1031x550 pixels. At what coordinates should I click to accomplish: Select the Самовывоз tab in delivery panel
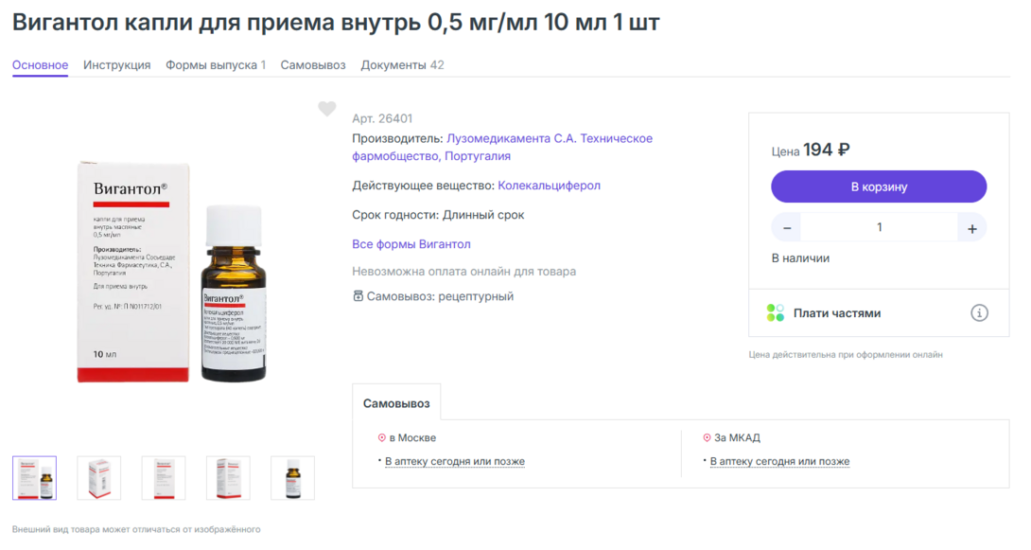(396, 403)
